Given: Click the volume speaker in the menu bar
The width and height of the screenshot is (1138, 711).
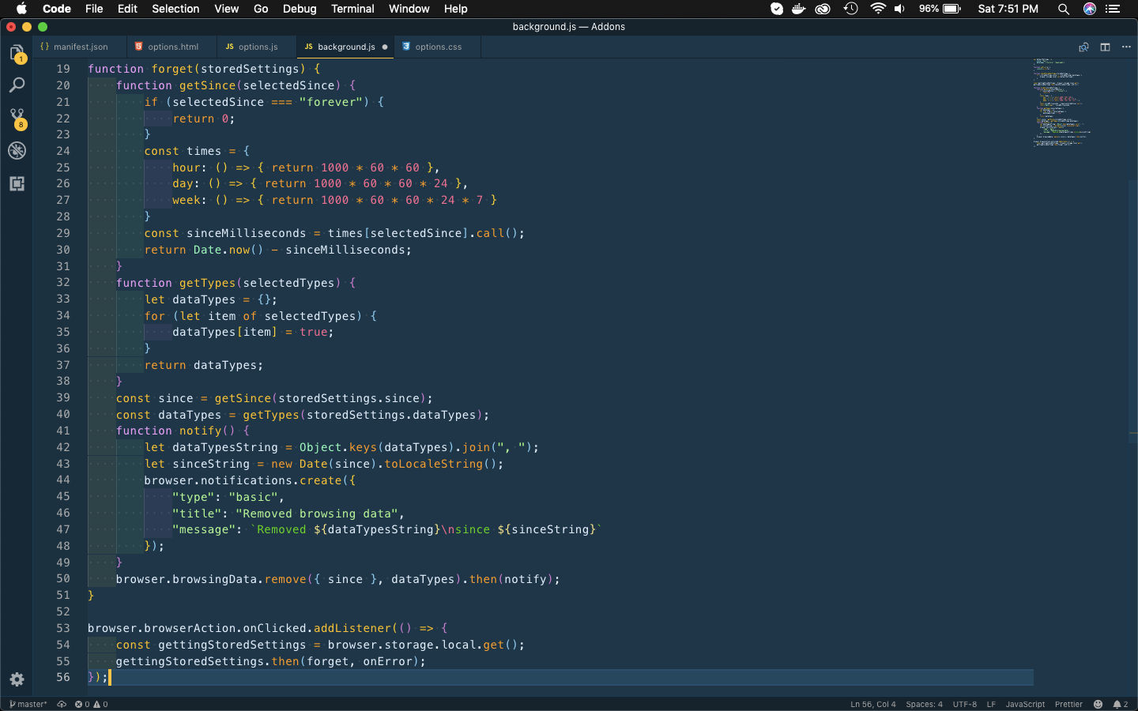Looking at the screenshot, I should (x=899, y=9).
